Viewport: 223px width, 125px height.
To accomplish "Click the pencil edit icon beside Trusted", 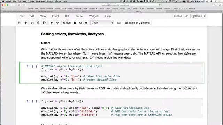I will pos(186,16).
